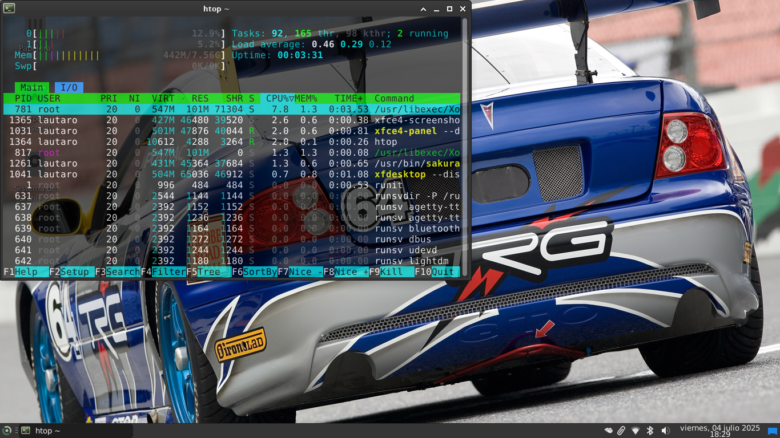Click the Bluetooth tray icon
This screenshot has width=780, height=438.
(x=650, y=431)
